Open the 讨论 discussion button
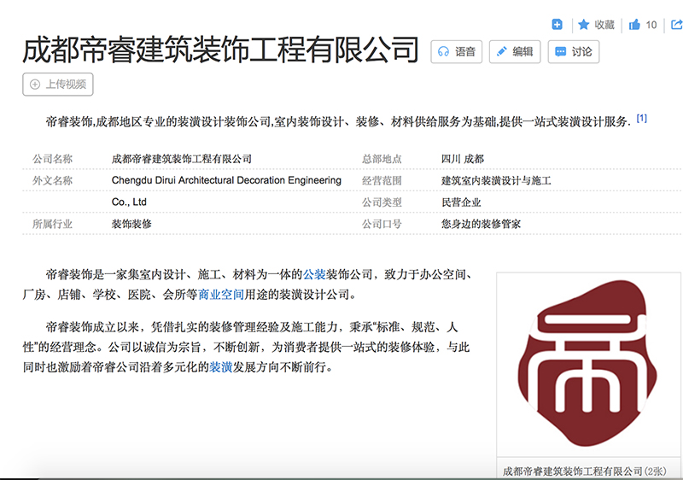 pos(573,51)
